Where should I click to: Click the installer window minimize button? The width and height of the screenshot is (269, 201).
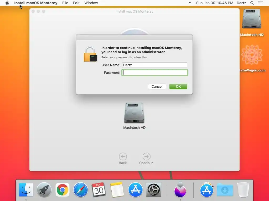point(38,11)
